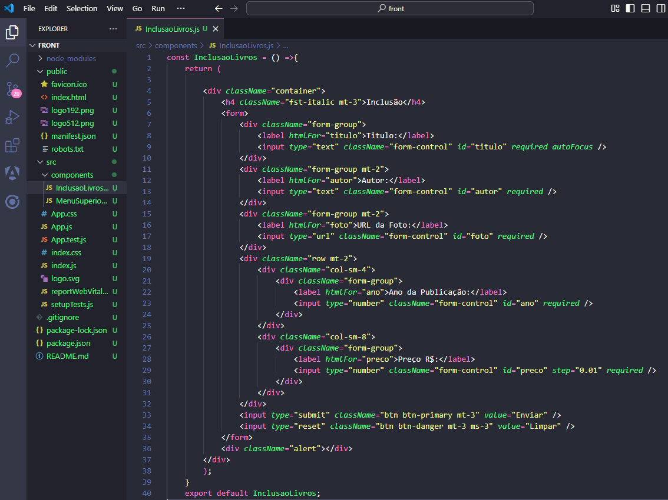Image resolution: width=668 pixels, height=500 pixels.
Task: Toggle the Panel visibility icon
Action: click(646, 8)
